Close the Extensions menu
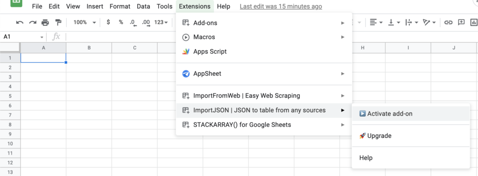 [x=195, y=7]
